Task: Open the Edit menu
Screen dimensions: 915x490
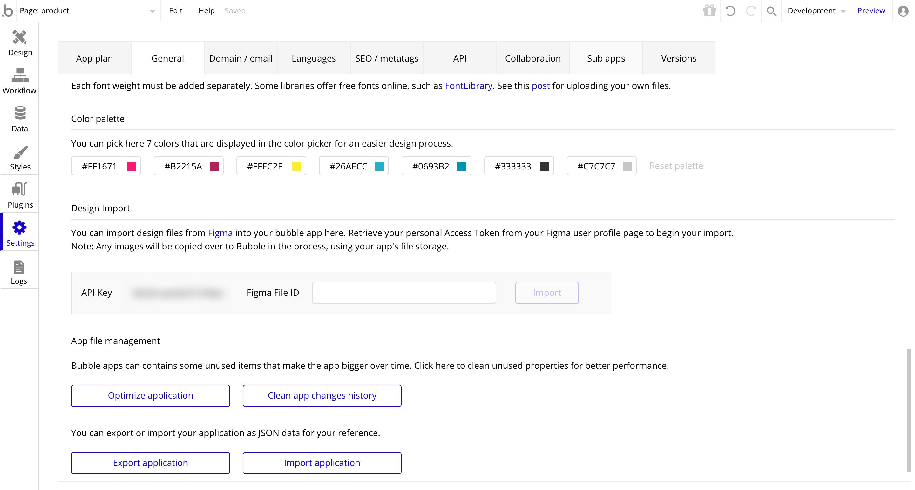Action: (175, 11)
